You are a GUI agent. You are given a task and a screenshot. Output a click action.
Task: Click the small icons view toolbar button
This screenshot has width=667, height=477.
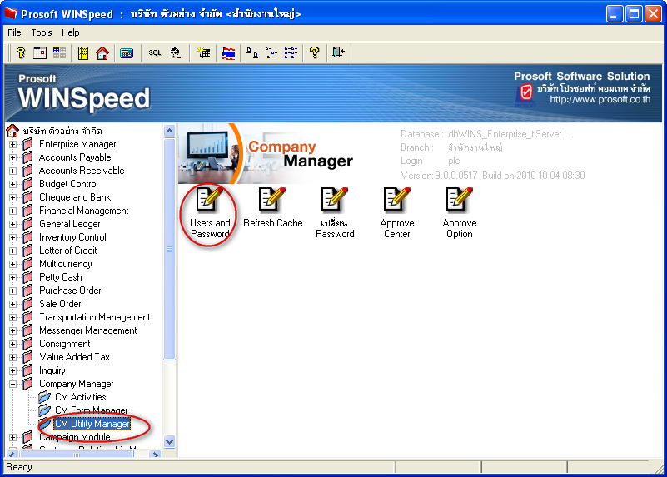click(x=271, y=53)
